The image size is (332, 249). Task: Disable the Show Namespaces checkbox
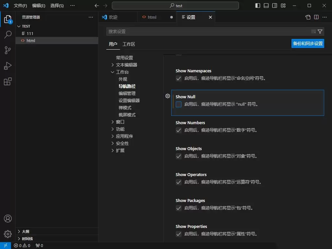pos(179,78)
